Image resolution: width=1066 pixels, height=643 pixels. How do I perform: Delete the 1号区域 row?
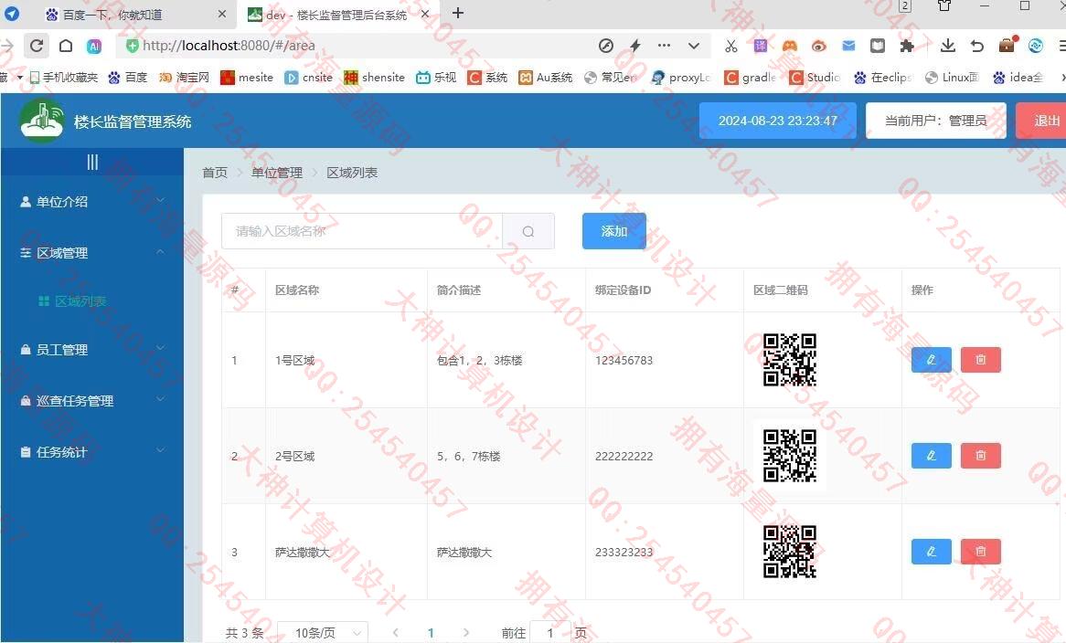point(981,360)
